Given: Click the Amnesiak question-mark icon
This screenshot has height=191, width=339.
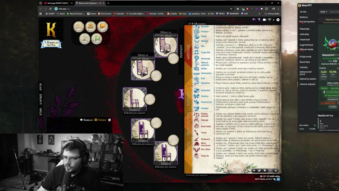Looking at the screenshot, I should pos(197,59).
